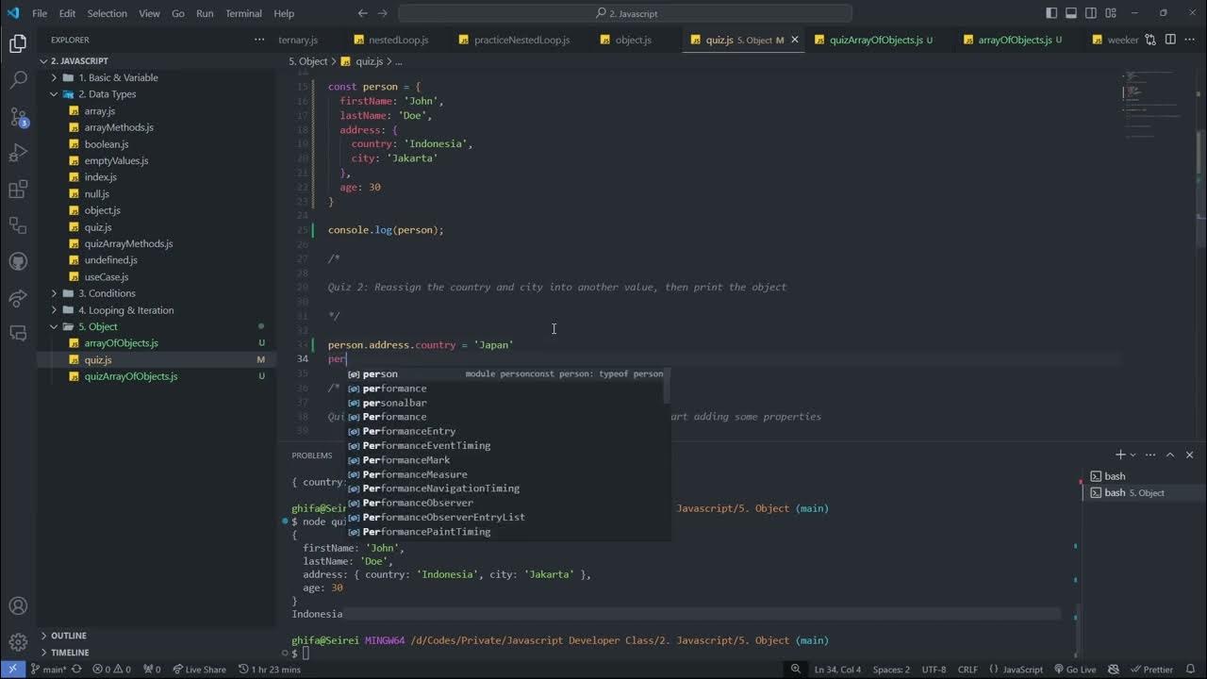Screen dimensions: 1207x679
Task: Open the Run and Debug view
Action: click(18, 153)
